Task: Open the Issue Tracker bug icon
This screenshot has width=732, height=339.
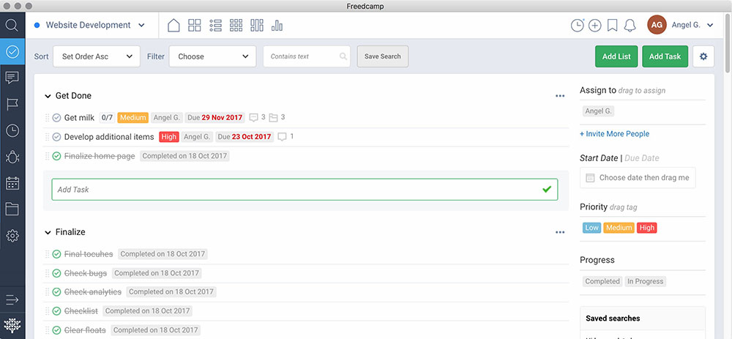Action: (x=12, y=157)
